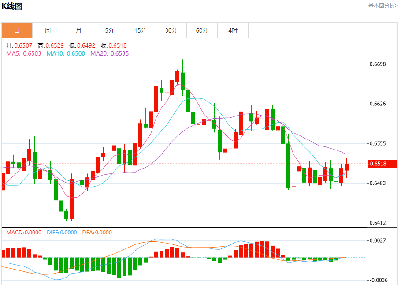Click the last red candlestick on chart
The height and width of the screenshot is (285, 401).
(347, 167)
